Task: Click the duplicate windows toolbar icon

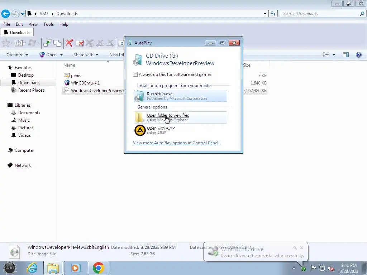Action: 57,43
